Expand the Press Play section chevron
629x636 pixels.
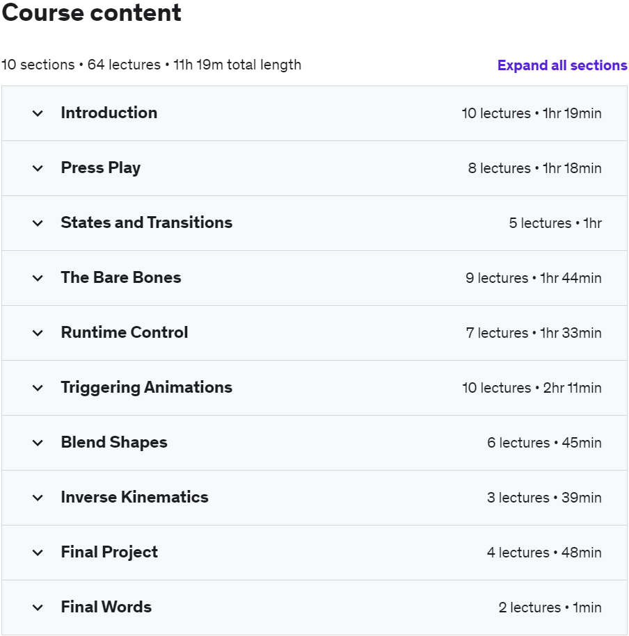pos(38,168)
